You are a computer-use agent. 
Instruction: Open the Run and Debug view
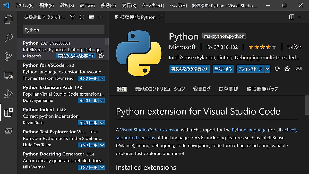[x=8, y=94]
